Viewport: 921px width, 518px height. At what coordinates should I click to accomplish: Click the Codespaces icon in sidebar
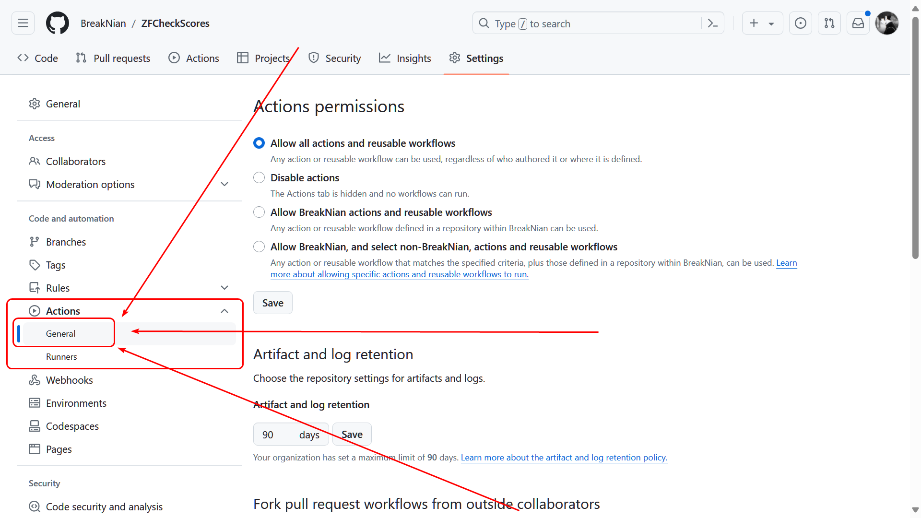coord(35,426)
